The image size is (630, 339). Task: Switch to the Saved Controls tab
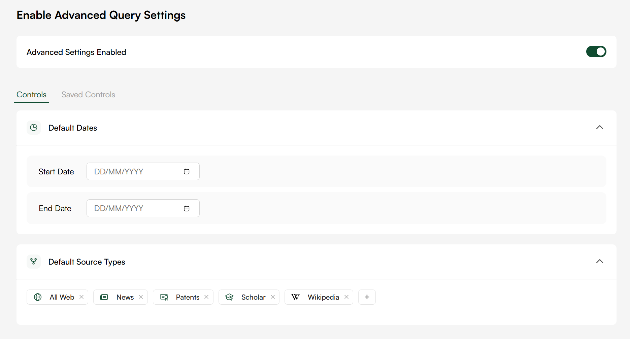88,95
